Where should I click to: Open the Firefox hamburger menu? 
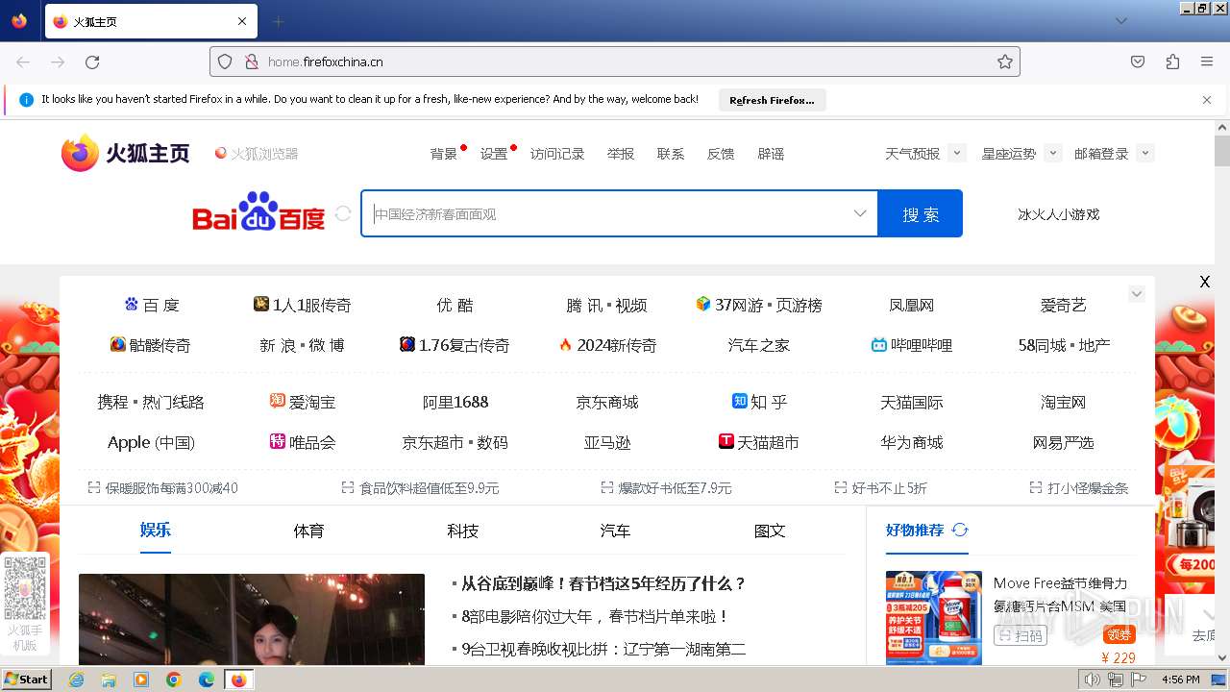tap(1207, 62)
